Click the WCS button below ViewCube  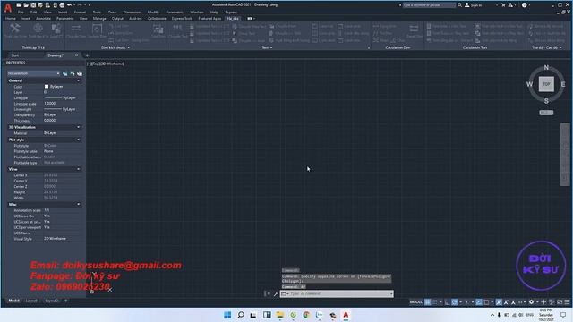(546, 113)
